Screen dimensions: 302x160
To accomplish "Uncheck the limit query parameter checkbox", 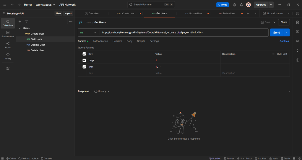I will pos(84,67).
